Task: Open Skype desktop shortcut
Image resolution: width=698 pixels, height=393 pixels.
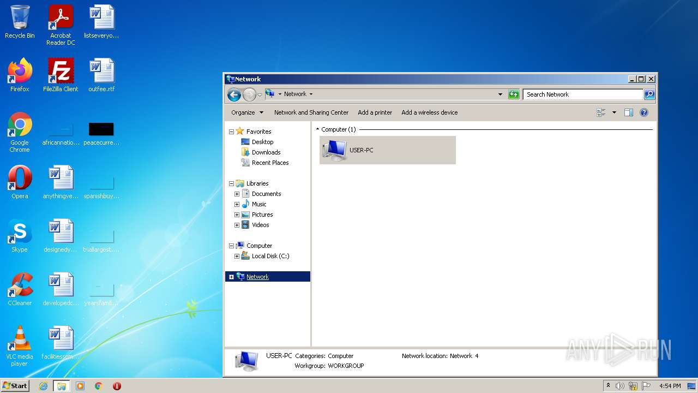Action: [x=20, y=236]
